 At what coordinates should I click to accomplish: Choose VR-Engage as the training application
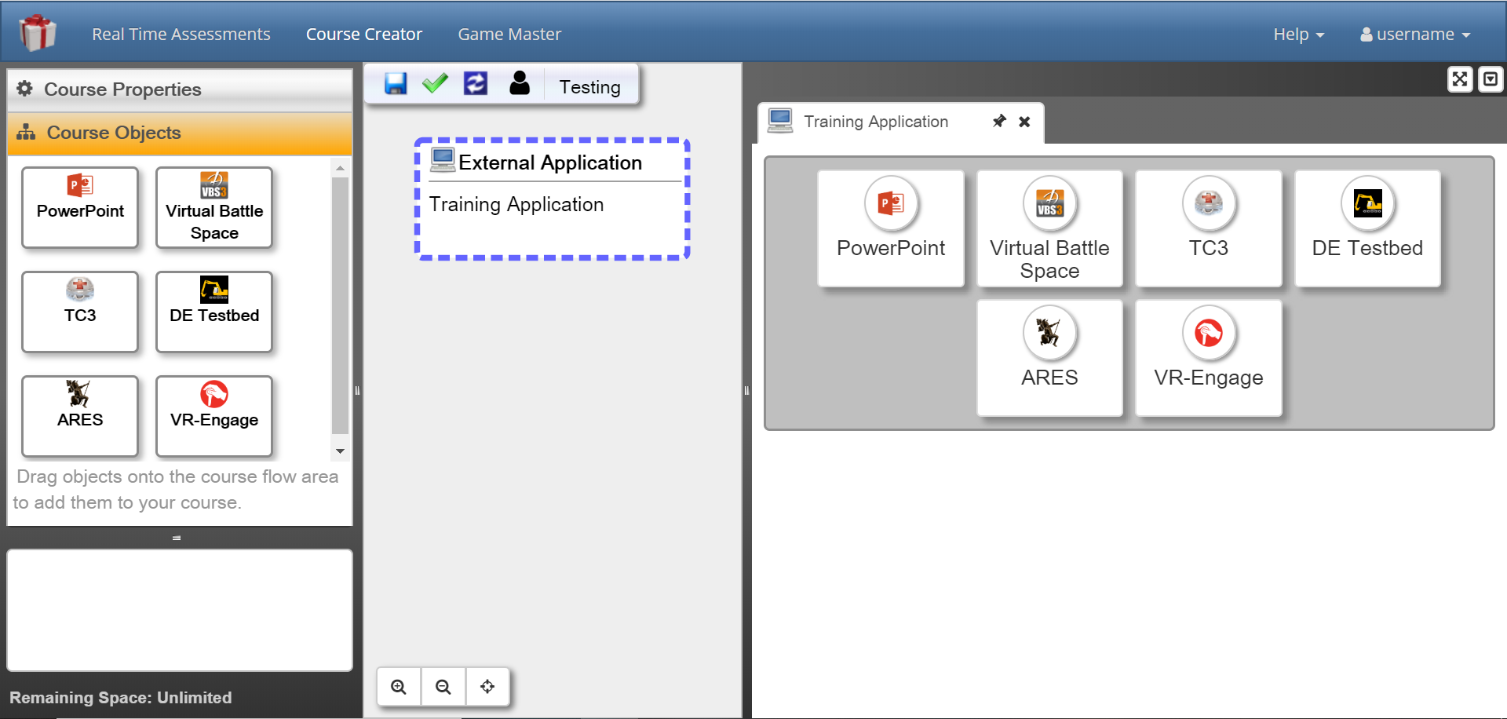coord(1209,358)
